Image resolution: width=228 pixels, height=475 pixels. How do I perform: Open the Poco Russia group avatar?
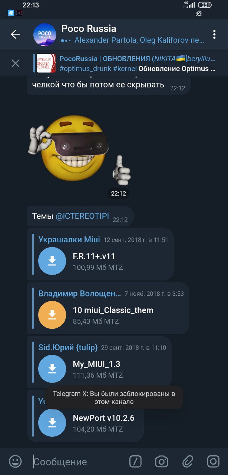pos(44,35)
